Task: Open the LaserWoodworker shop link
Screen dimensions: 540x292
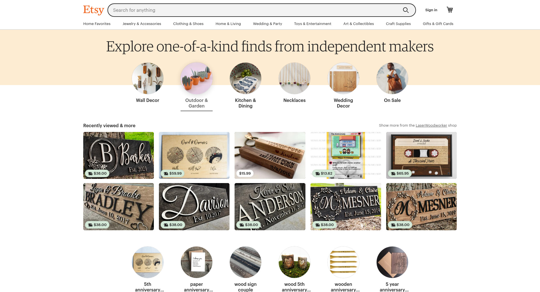Action: pyautogui.click(x=431, y=126)
